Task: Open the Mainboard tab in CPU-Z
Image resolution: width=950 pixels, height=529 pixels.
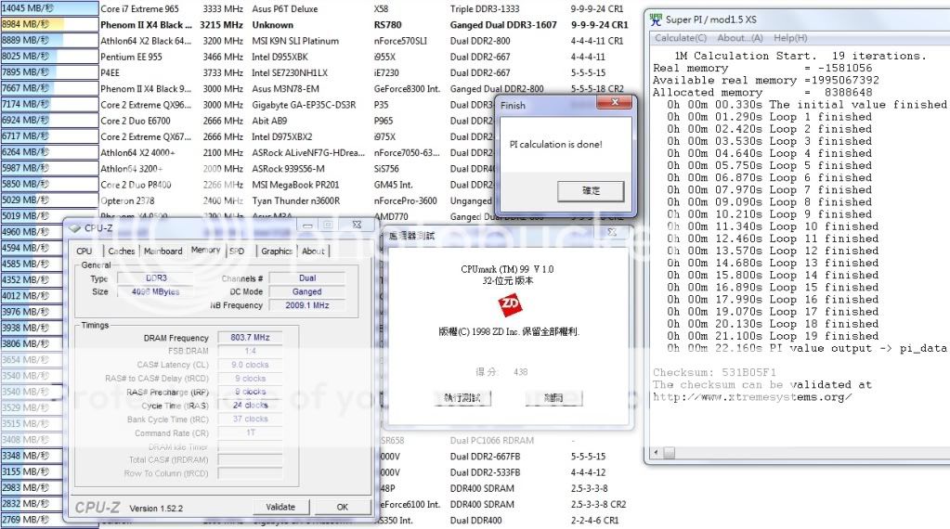Action: pos(163,251)
